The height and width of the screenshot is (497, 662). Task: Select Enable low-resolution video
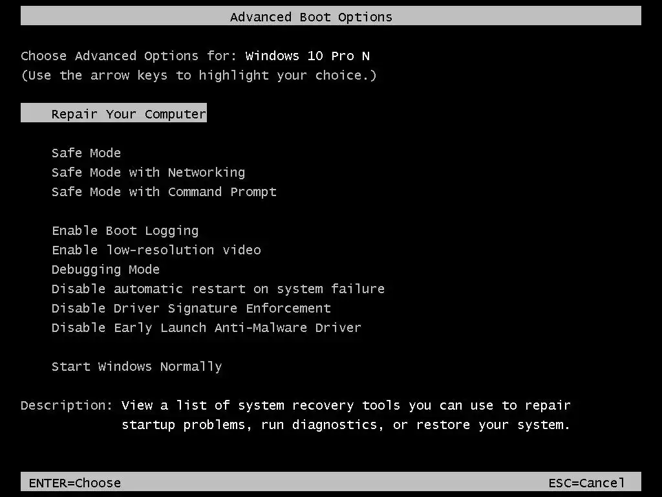pos(156,250)
